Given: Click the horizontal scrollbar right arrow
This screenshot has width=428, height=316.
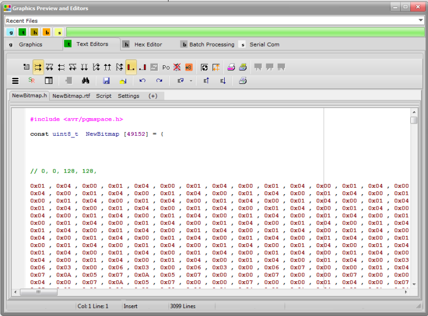Looking at the screenshot, I should (x=406, y=292).
